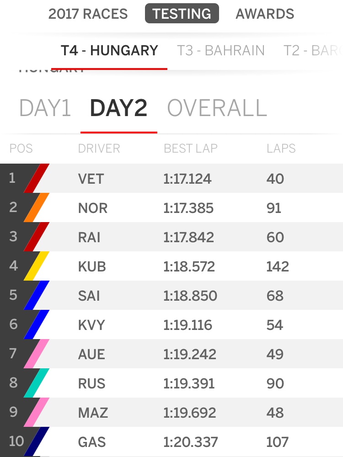
Task: Click the yellow team stripe beside KUB
Action: [x=36, y=266]
